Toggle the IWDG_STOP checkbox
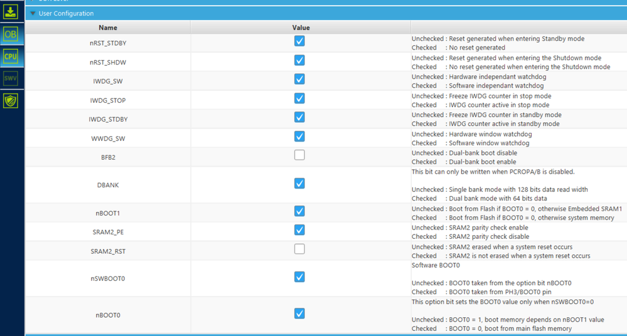This screenshot has height=336, width=627. point(299,98)
